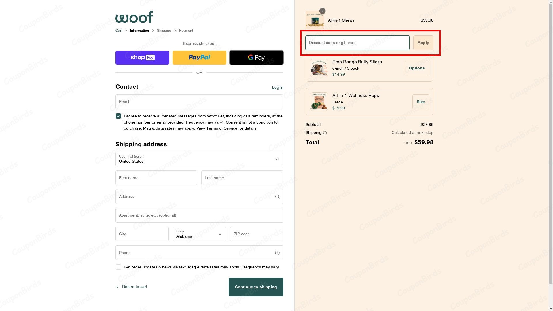
Task: Open Size options for Wellness Pops
Action: [x=421, y=102]
